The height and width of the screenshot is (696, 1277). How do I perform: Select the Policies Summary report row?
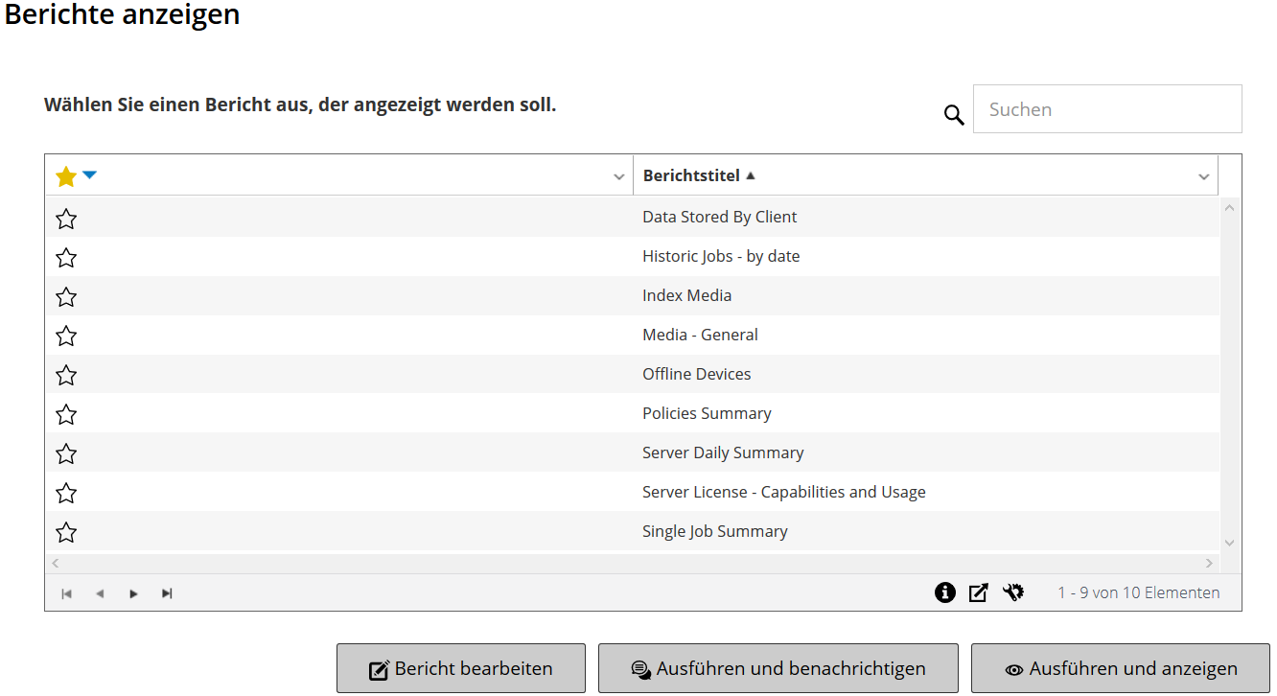(707, 413)
